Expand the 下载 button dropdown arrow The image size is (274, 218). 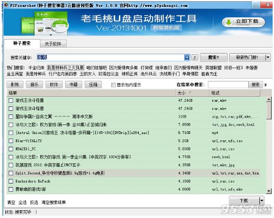[262, 201]
